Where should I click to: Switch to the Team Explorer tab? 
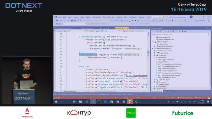[x=168, y=91]
